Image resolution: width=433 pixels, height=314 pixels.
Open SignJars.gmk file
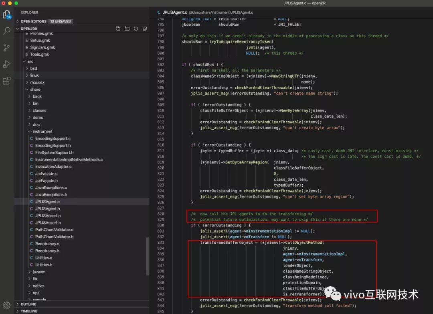tap(42, 47)
